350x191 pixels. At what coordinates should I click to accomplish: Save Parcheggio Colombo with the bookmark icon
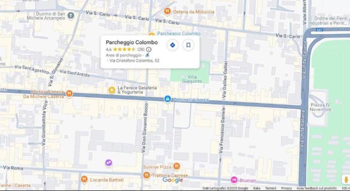[188, 45]
